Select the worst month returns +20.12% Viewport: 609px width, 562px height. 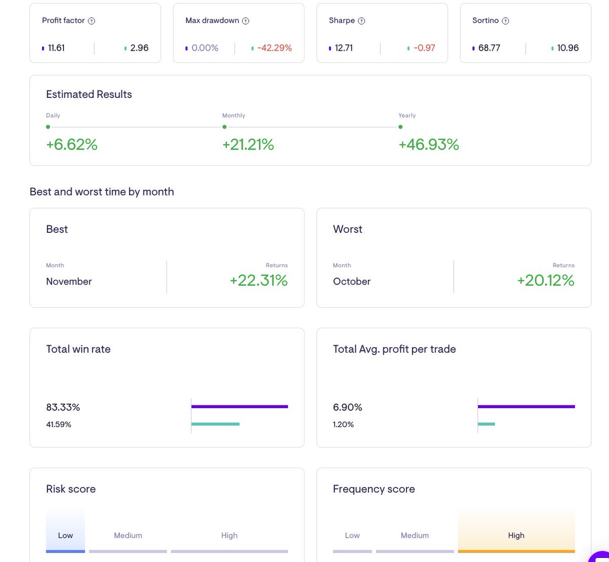coord(546,280)
